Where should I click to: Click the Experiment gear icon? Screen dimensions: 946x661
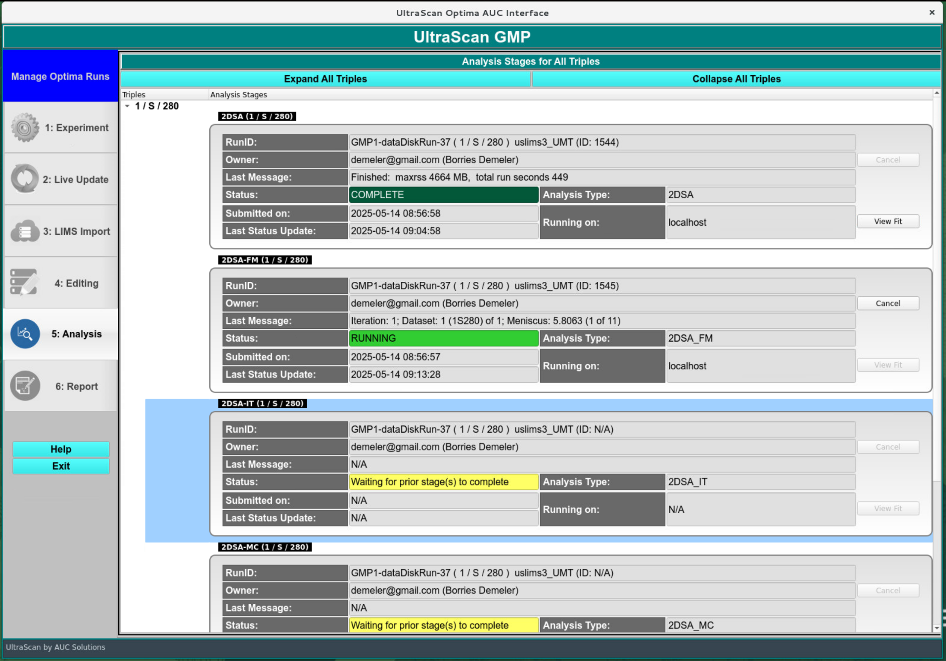24,127
